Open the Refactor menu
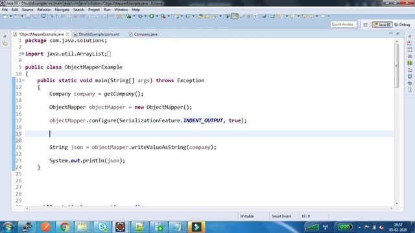415x233 pixels. tap(44, 10)
